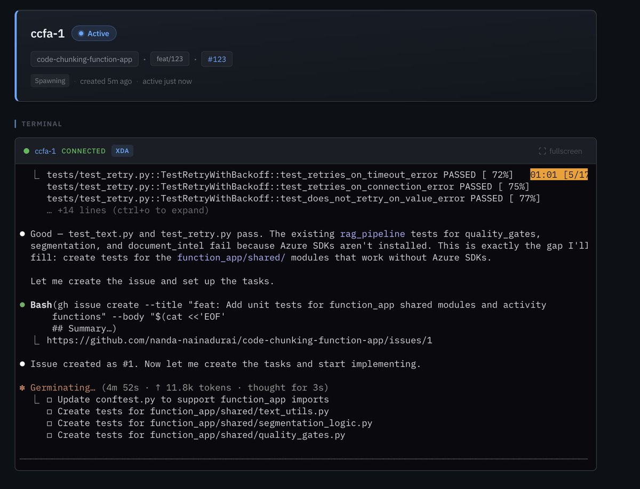Select the feat/123 branch chip
This screenshot has width=640, height=489.
click(170, 59)
